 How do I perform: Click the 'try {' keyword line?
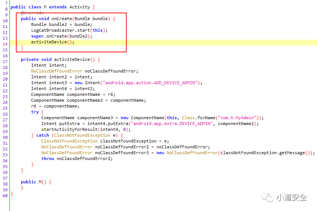tap(37, 112)
